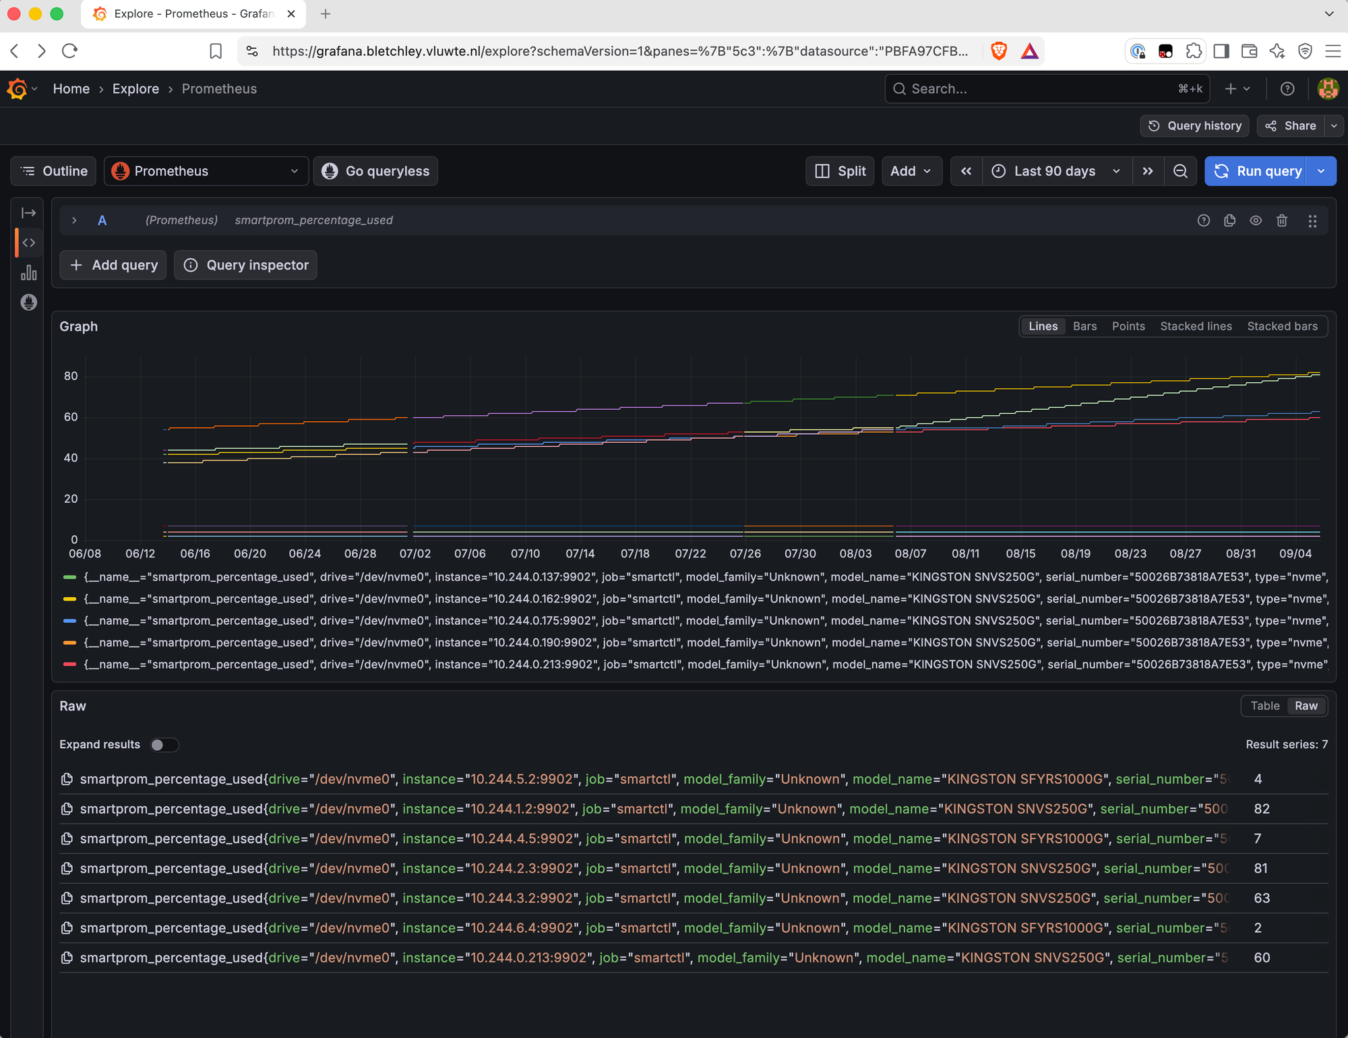Shift time range backwards with double-left arrows

(x=966, y=171)
